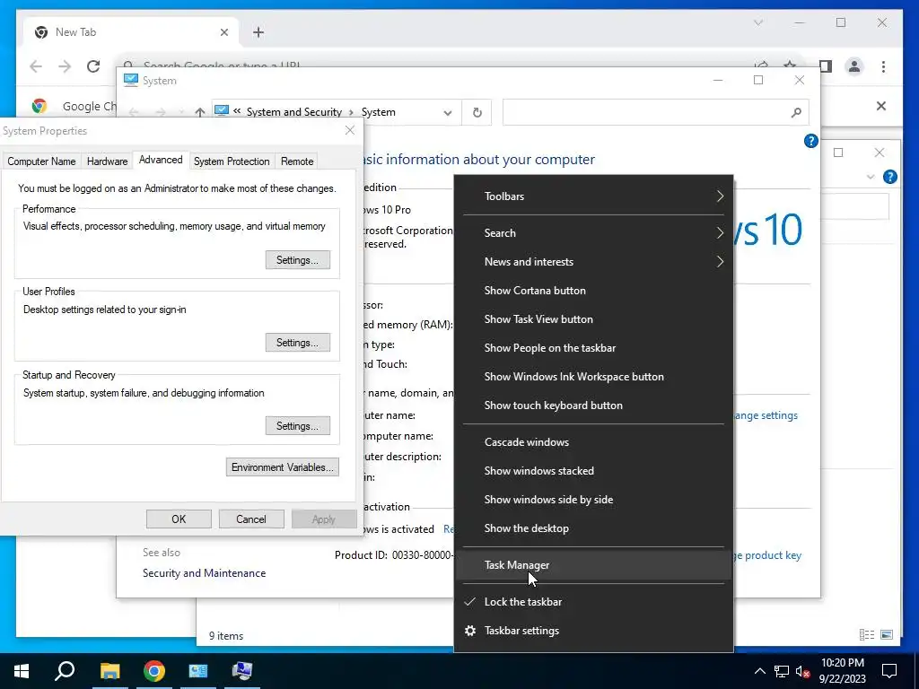Open a new Chrome tab
This screenshot has width=919, height=689.
tap(258, 32)
